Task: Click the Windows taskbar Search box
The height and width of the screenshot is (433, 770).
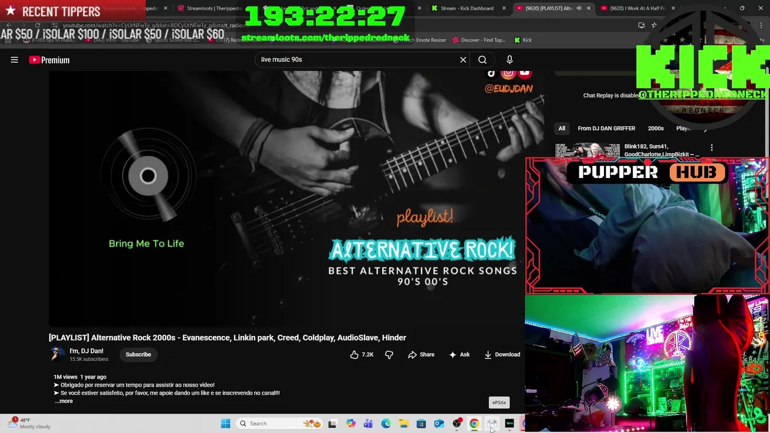Action: pyautogui.click(x=281, y=423)
